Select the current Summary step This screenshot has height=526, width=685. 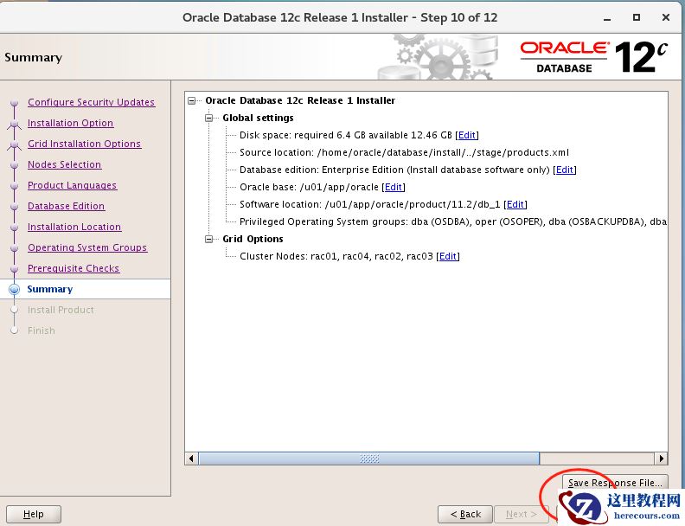coord(50,289)
